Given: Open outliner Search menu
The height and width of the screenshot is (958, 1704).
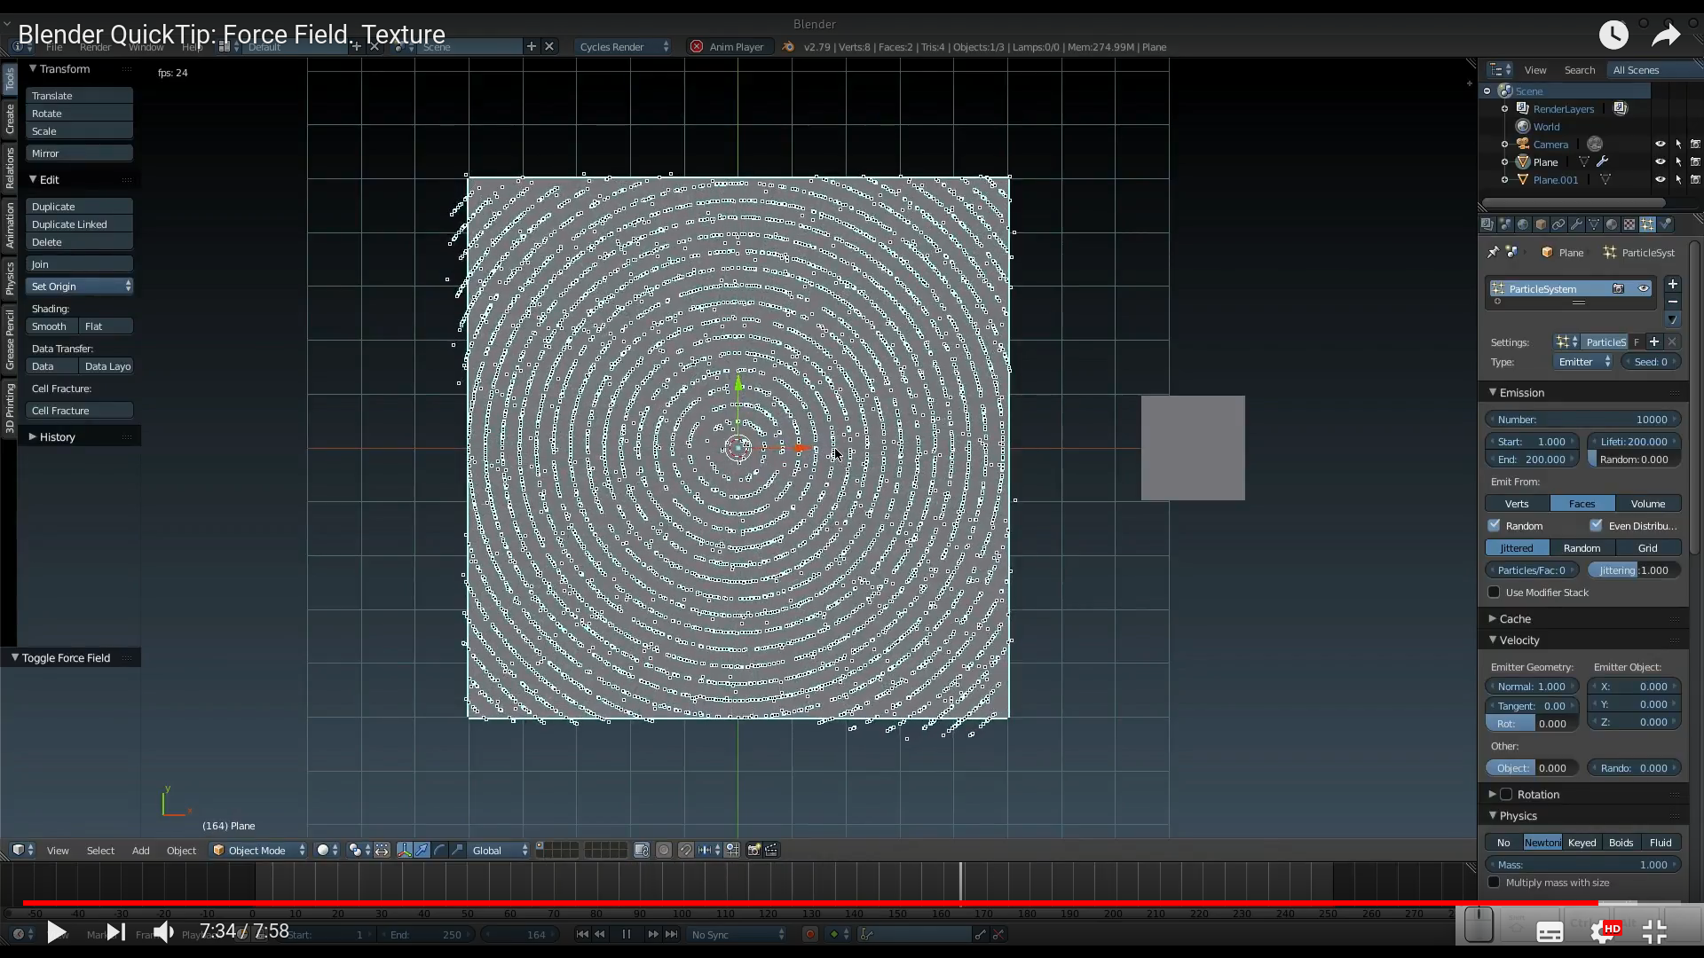Looking at the screenshot, I should pos(1579,69).
